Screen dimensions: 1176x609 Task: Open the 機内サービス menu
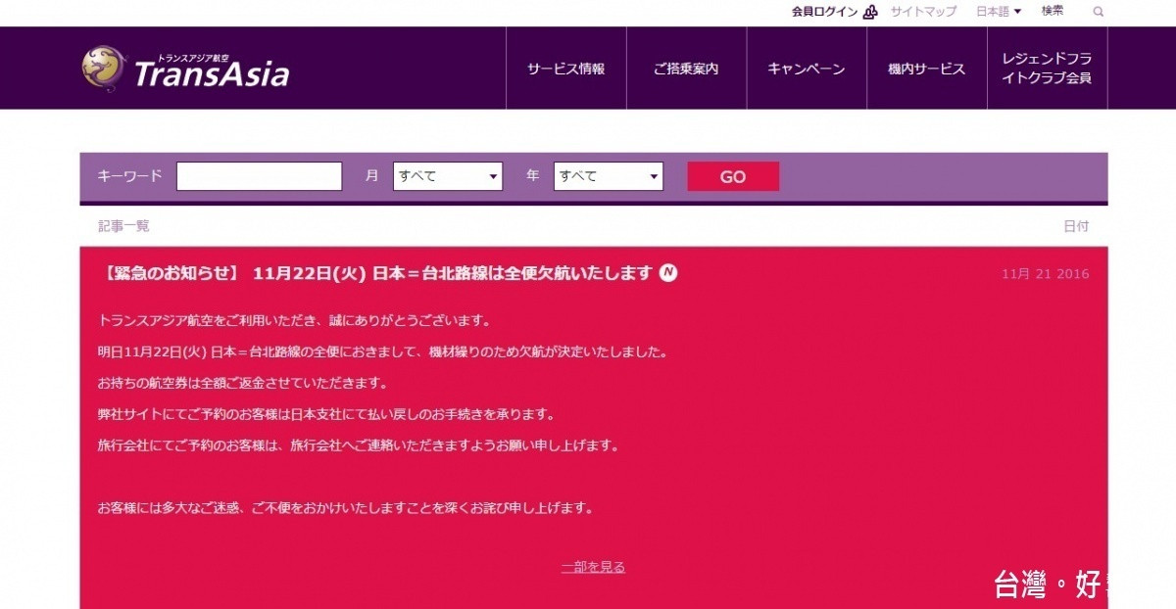point(926,69)
